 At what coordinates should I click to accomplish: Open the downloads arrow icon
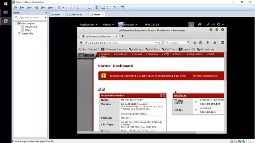click(x=208, y=43)
